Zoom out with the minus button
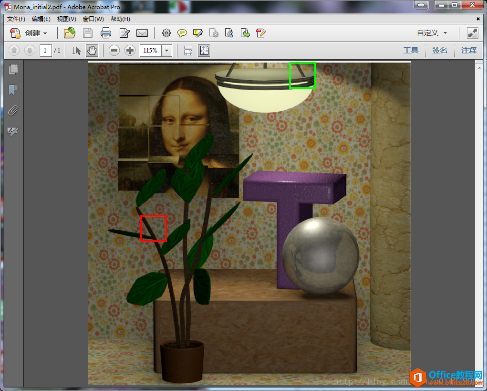 114,50
